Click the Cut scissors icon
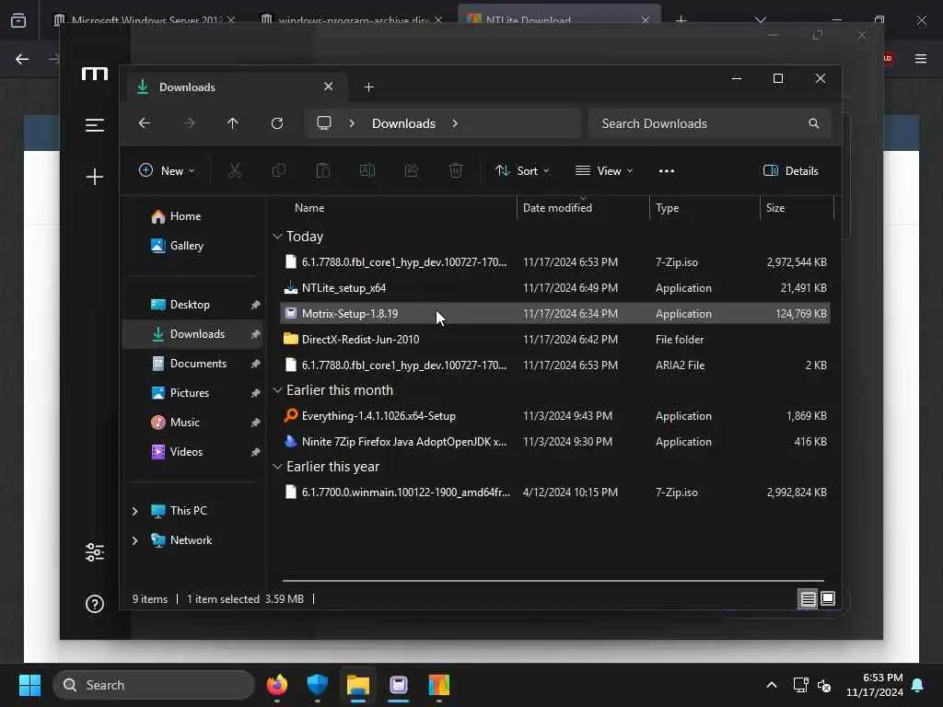Viewport: 943px width, 707px height. point(235,170)
